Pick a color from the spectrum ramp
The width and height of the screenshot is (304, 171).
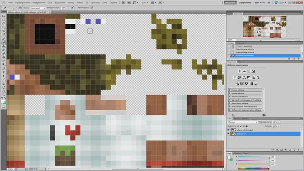254,169
